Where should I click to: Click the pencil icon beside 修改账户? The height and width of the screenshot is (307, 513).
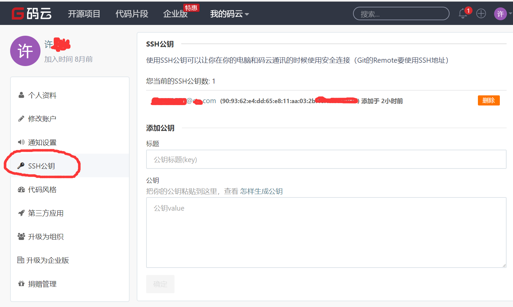tap(21, 119)
